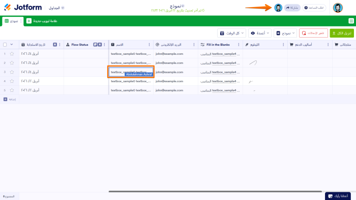Click the first badge icon in Flow Status header
356x200 pixels.
tap(96, 45)
